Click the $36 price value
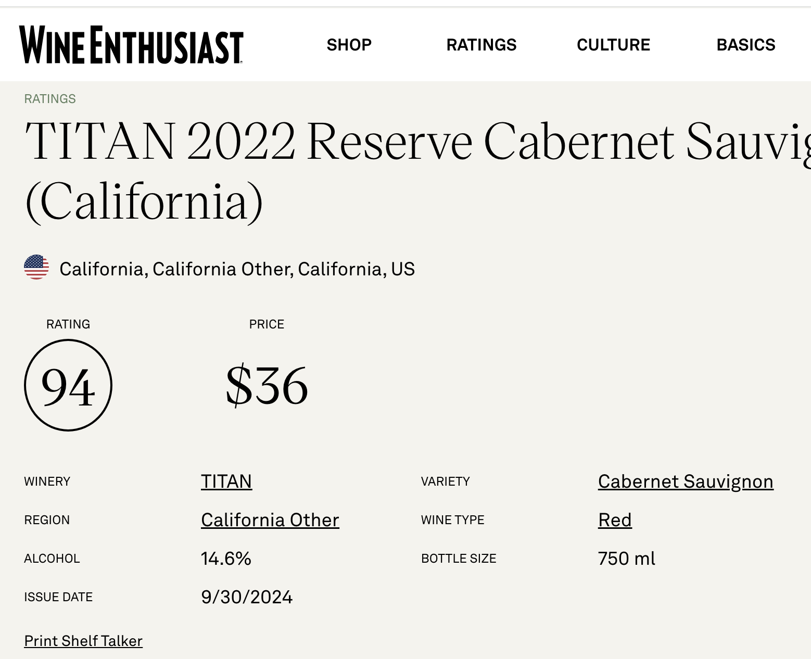Image resolution: width=811 pixels, height=659 pixels. pyautogui.click(x=267, y=386)
